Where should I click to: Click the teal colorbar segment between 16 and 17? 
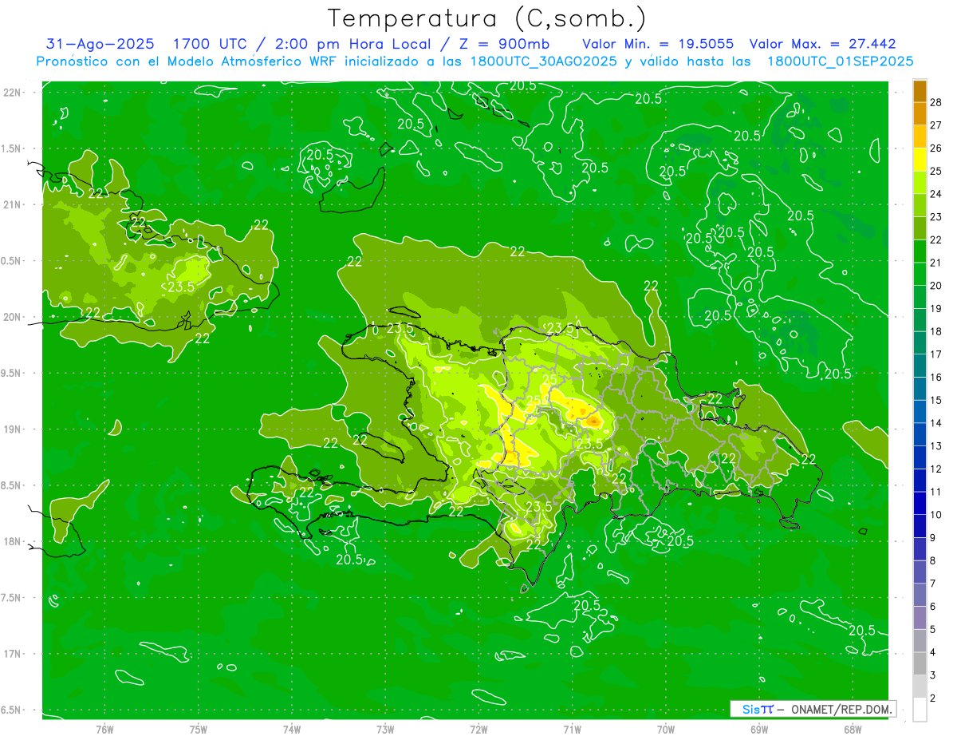[920, 366]
